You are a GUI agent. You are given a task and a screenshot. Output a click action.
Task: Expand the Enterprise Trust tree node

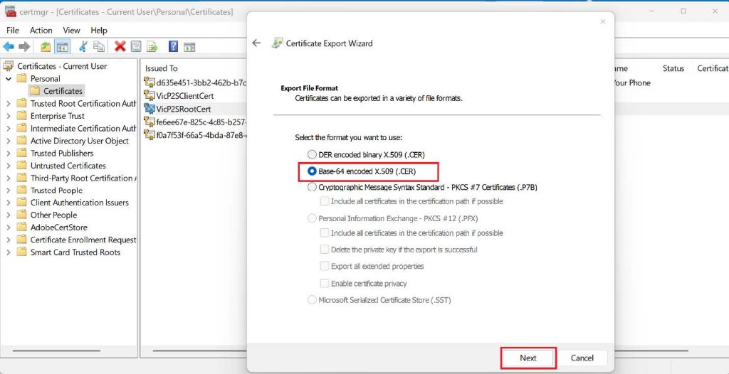(x=9, y=116)
